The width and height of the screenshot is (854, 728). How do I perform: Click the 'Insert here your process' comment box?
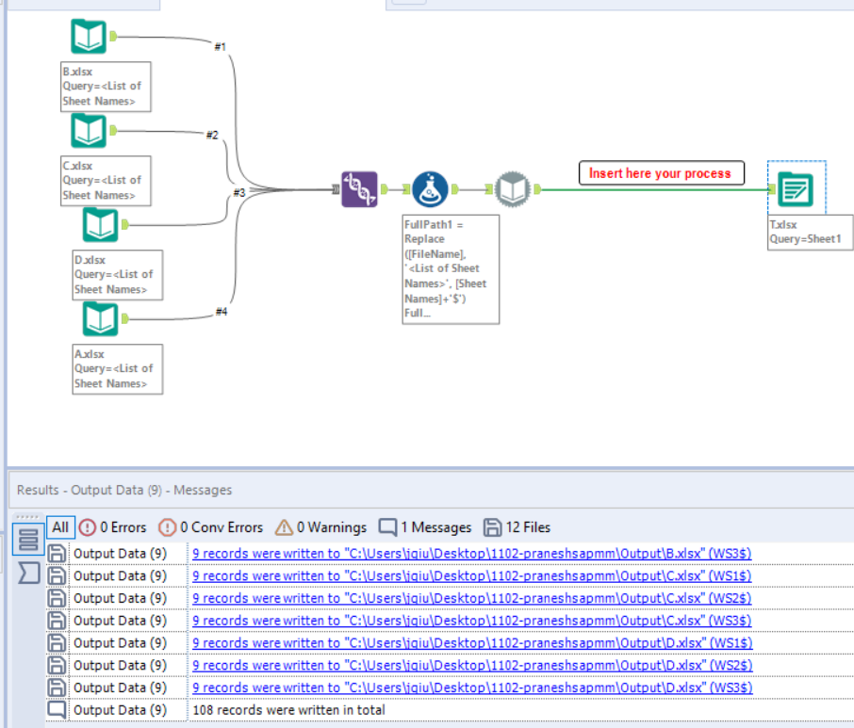(661, 173)
